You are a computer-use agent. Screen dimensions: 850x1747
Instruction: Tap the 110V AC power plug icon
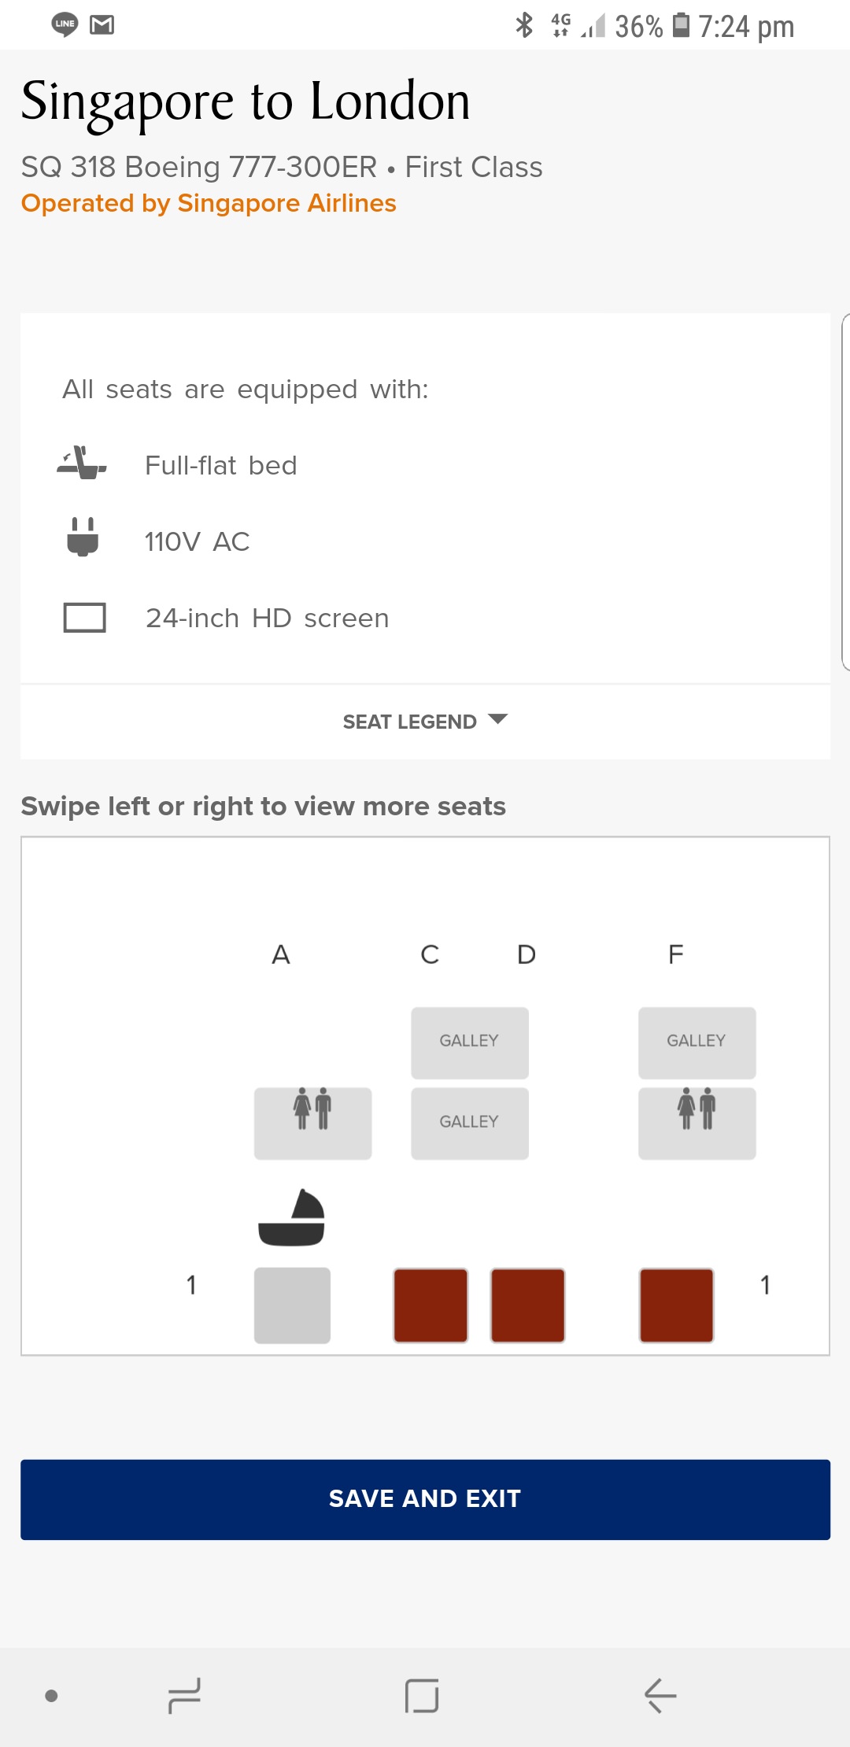pyautogui.click(x=83, y=537)
